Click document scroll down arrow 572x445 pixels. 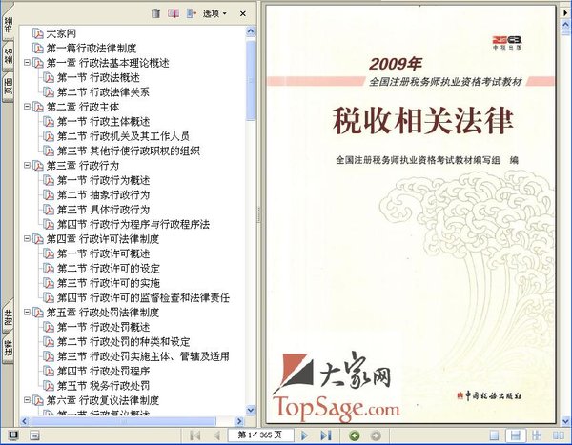click(x=565, y=421)
